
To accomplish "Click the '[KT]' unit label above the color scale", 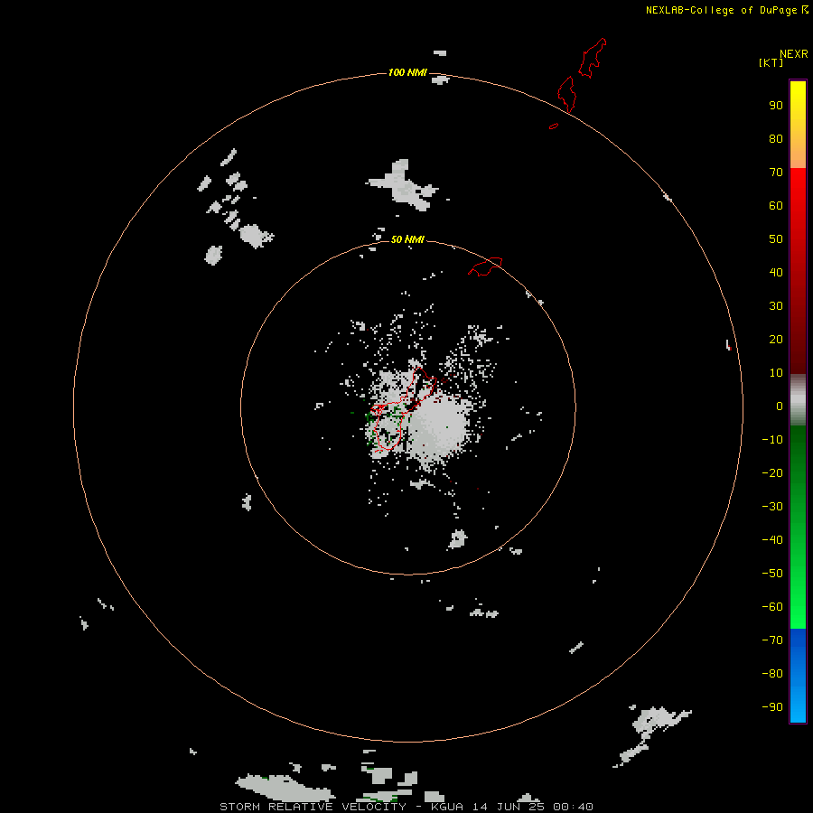I will [771, 62].
